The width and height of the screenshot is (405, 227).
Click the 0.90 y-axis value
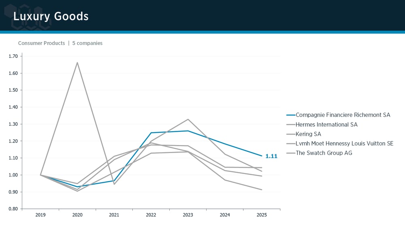(13, 192)
